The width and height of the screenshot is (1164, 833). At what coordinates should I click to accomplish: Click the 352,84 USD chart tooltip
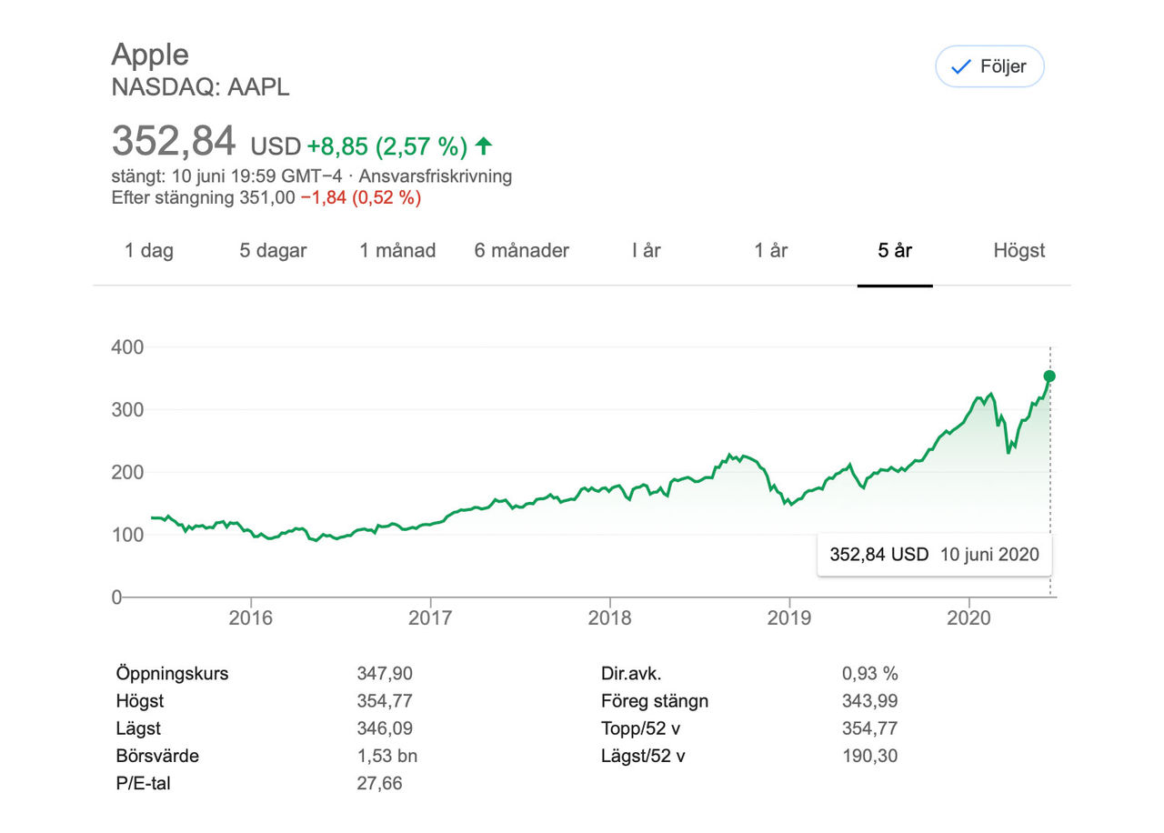click(x=934, y=554)
